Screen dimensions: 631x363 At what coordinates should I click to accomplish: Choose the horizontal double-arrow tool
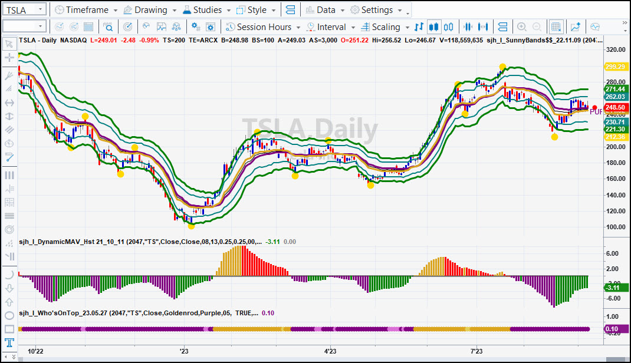tap(9, 103)
